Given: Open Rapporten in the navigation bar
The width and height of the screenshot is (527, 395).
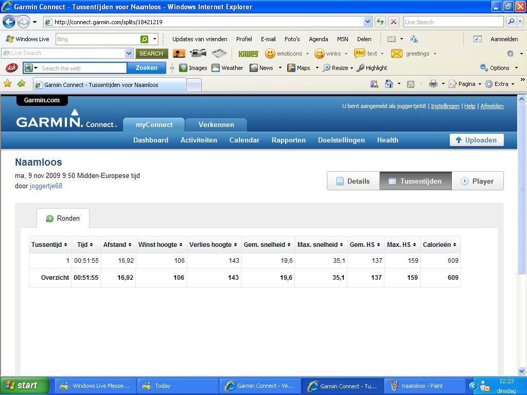Looking at the screenshot, I should (289, 140).
